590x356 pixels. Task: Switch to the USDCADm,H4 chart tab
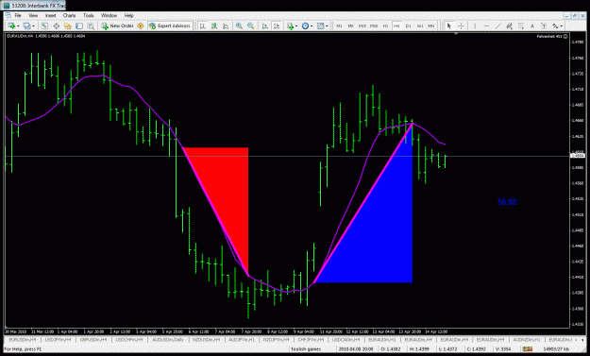coord(346,340)
